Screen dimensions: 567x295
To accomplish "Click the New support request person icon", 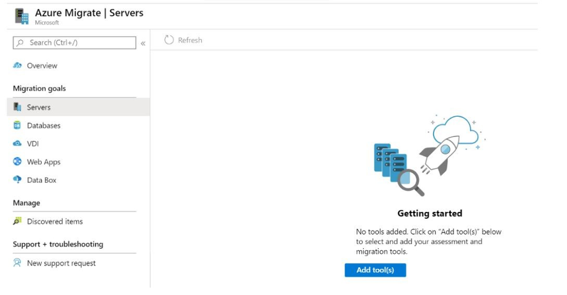I will pyautogui.click(x=17, y=262).
